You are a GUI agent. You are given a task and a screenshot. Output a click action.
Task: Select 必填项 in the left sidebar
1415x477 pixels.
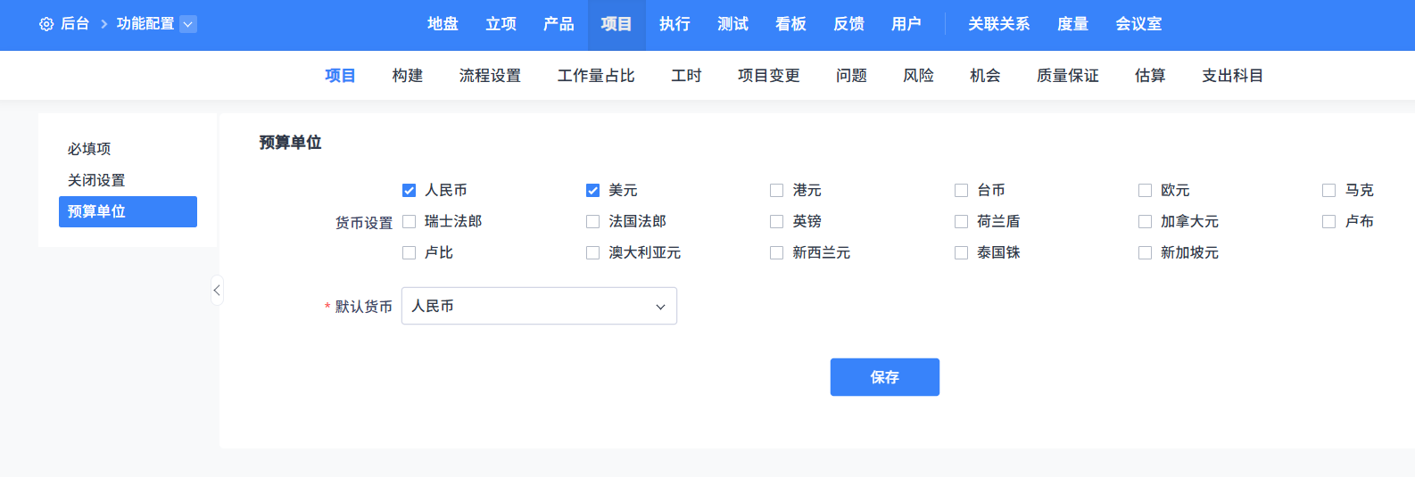click(89, 149)
